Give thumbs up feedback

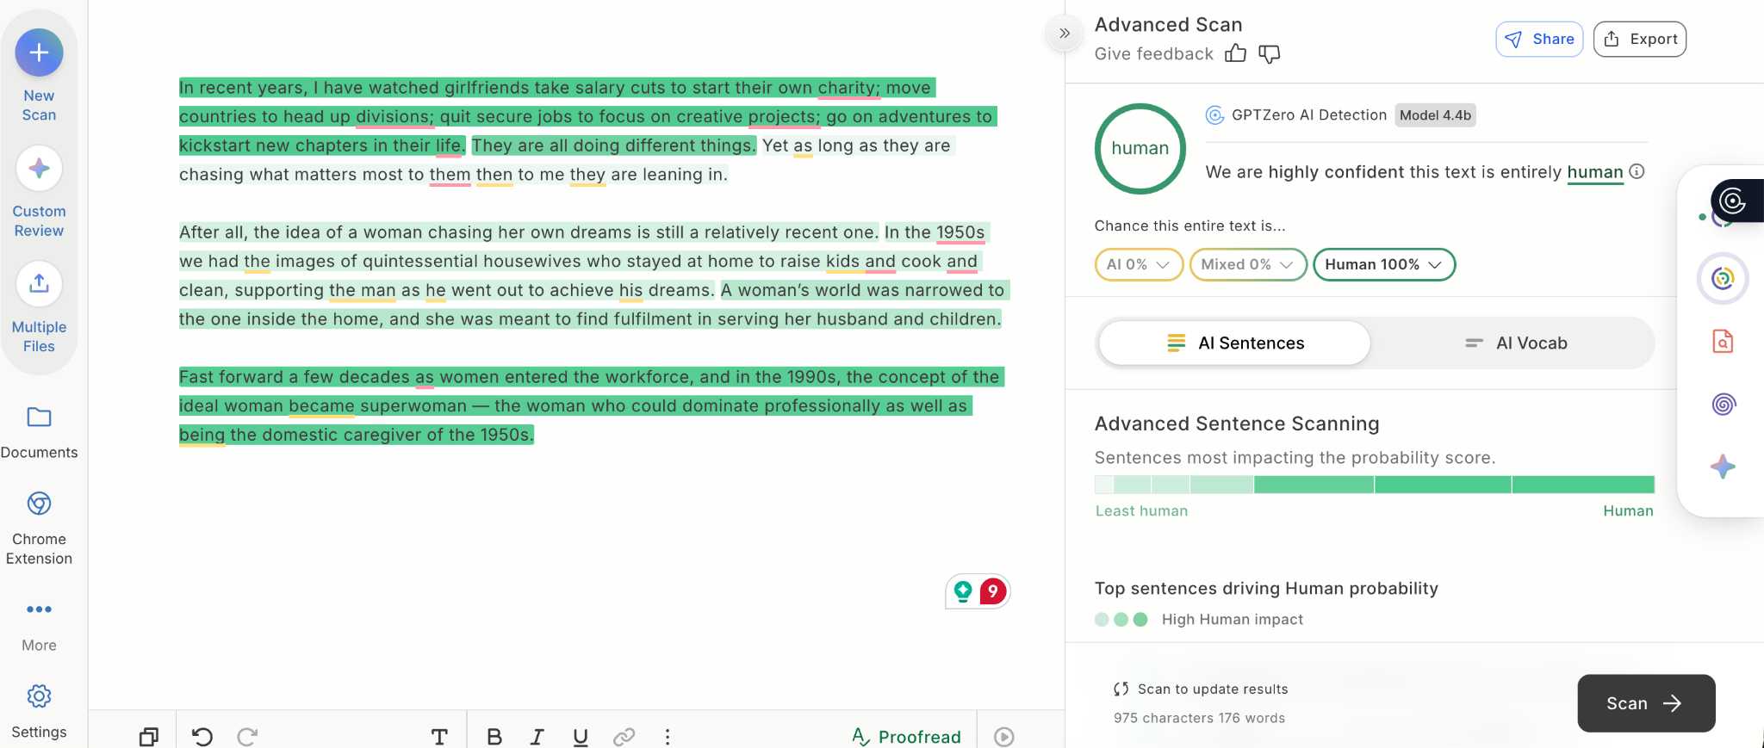pos(1235,53)
